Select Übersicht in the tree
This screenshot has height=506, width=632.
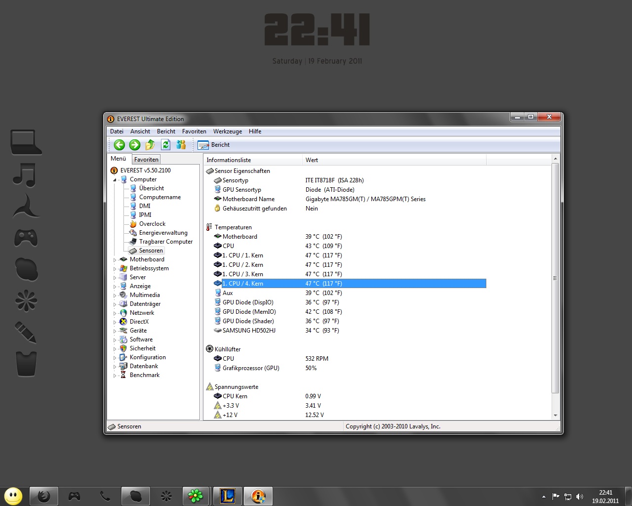tap(151, 188)
